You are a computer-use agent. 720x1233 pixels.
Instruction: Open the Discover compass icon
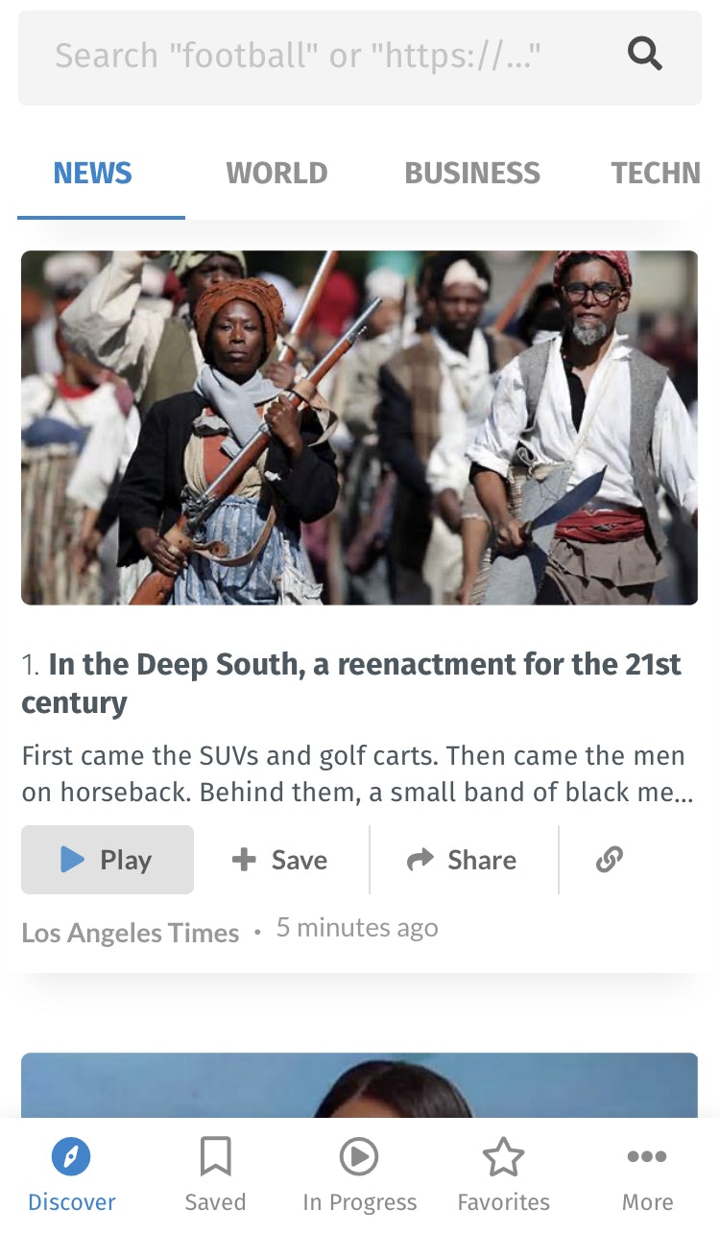coord(71,1157)
